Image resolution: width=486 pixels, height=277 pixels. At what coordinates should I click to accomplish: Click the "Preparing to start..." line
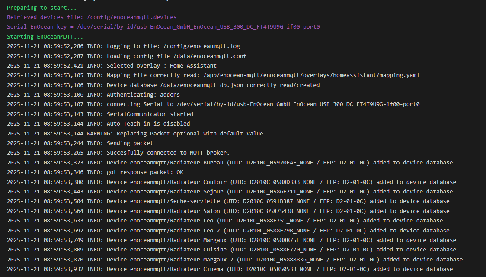pyautogui.click(x=42, y=7)
